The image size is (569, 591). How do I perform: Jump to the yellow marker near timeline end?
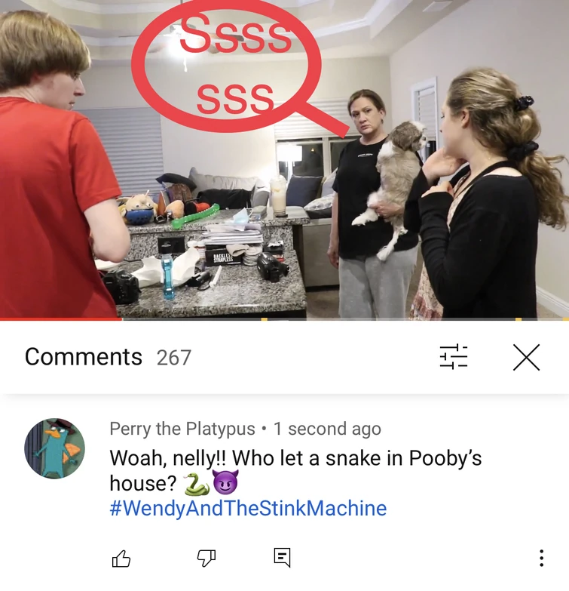pyautogui.click(x=519, y=319)
